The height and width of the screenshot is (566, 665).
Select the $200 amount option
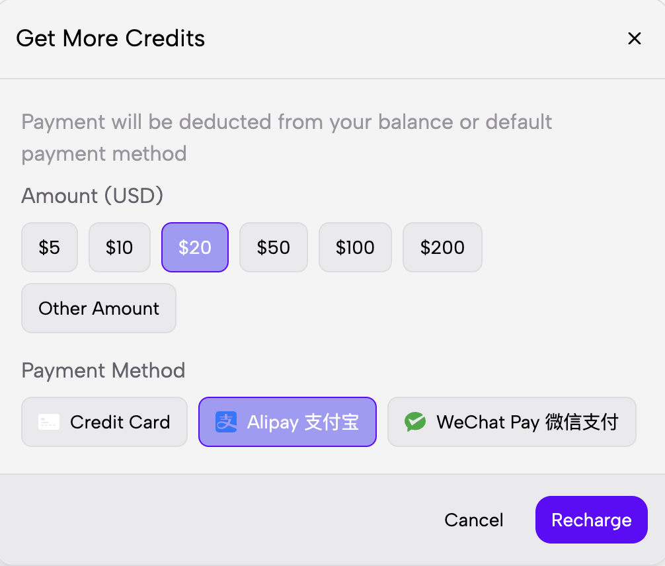click(x=442, y=247)
